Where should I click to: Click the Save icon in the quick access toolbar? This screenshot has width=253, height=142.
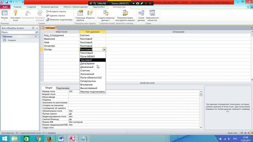(7, 2)
